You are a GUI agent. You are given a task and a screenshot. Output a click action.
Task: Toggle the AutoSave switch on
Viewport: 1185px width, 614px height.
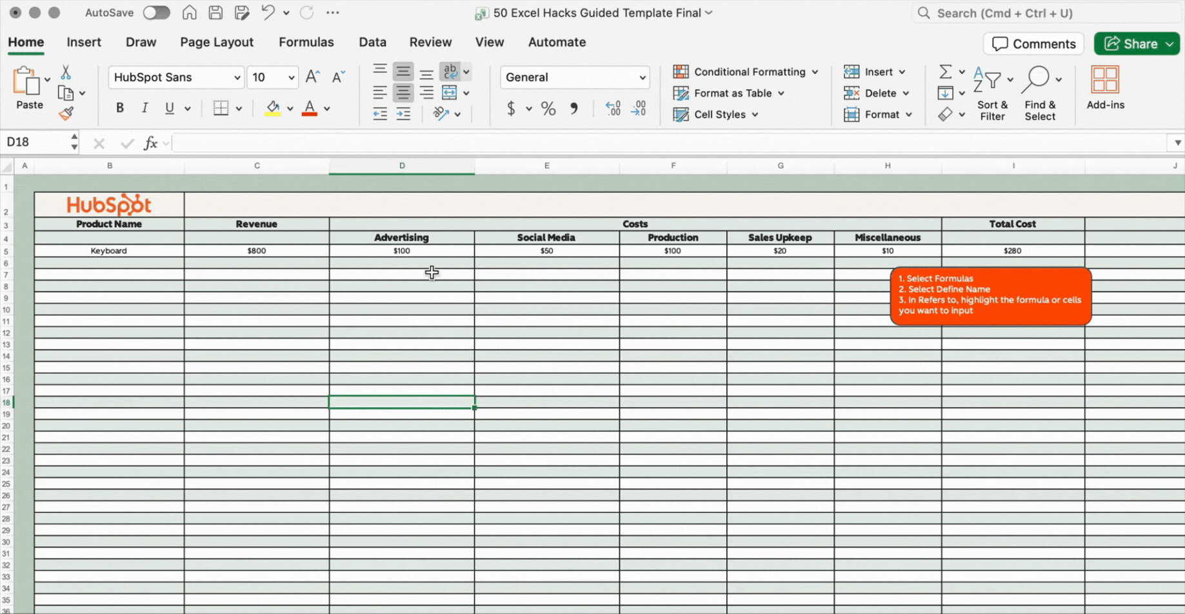pos(156,12)
